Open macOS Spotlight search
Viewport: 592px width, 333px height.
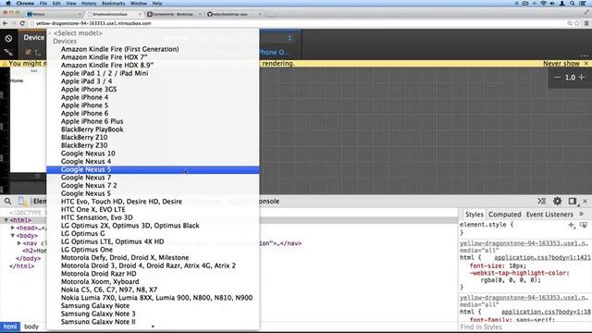click(573, 4)
